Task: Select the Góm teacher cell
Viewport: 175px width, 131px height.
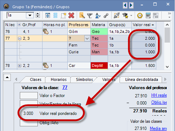Action: [x=79, y=31]
